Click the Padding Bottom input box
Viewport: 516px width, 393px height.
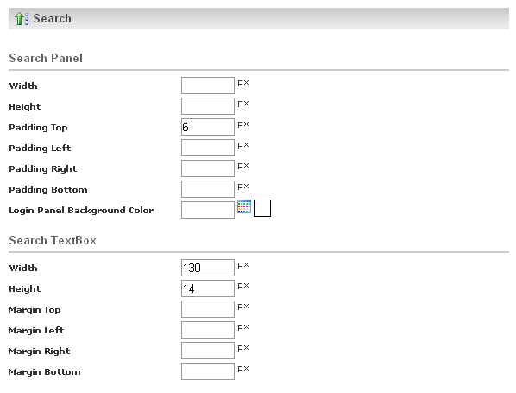point(208,189)
